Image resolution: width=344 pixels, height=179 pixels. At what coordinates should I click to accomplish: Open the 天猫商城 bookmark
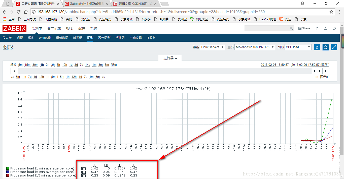48,19
